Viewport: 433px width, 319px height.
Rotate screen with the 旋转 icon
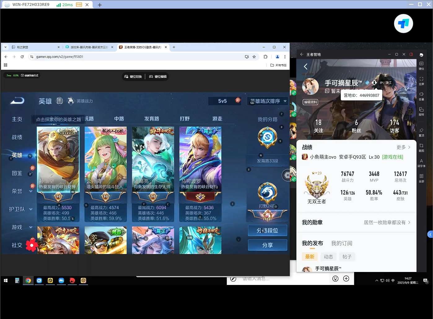point(421,112)
